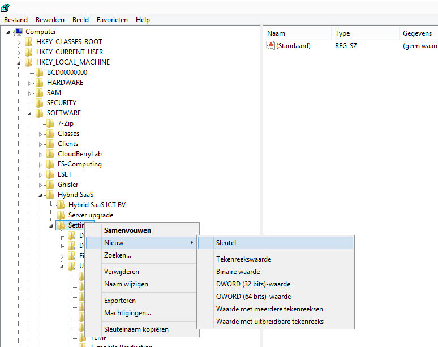
Task: Open the Bewerken menu
Action: pos(49,20)
